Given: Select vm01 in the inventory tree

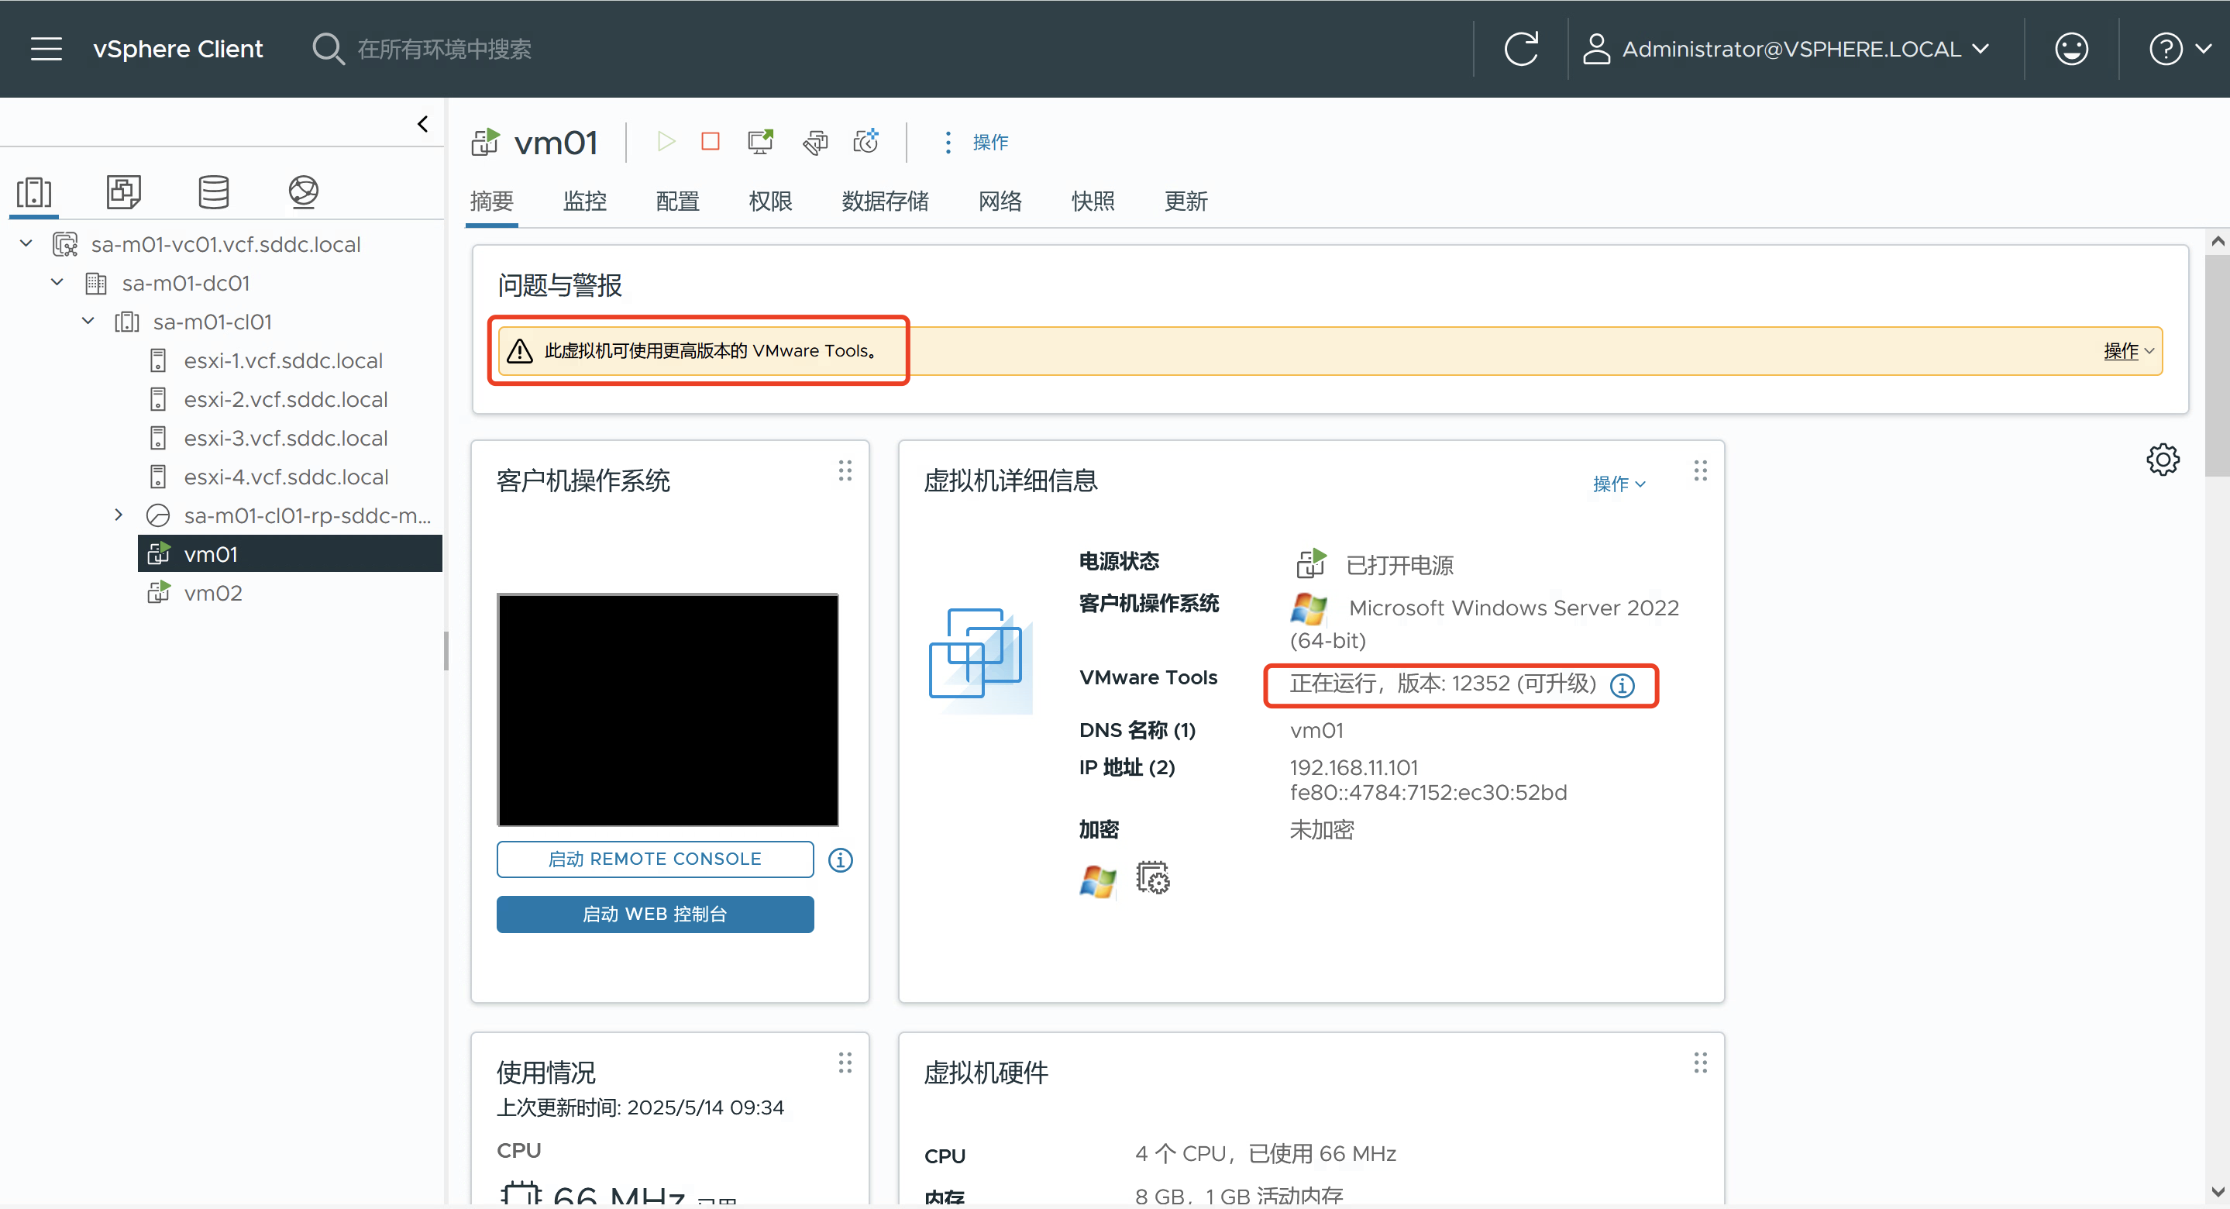Looking at the screenshot, I should [x=290, y=553].
